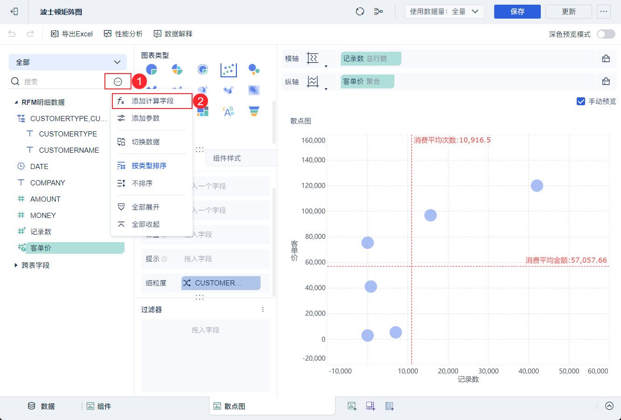Click the add component icon in bottom bar

pos(352,406)
